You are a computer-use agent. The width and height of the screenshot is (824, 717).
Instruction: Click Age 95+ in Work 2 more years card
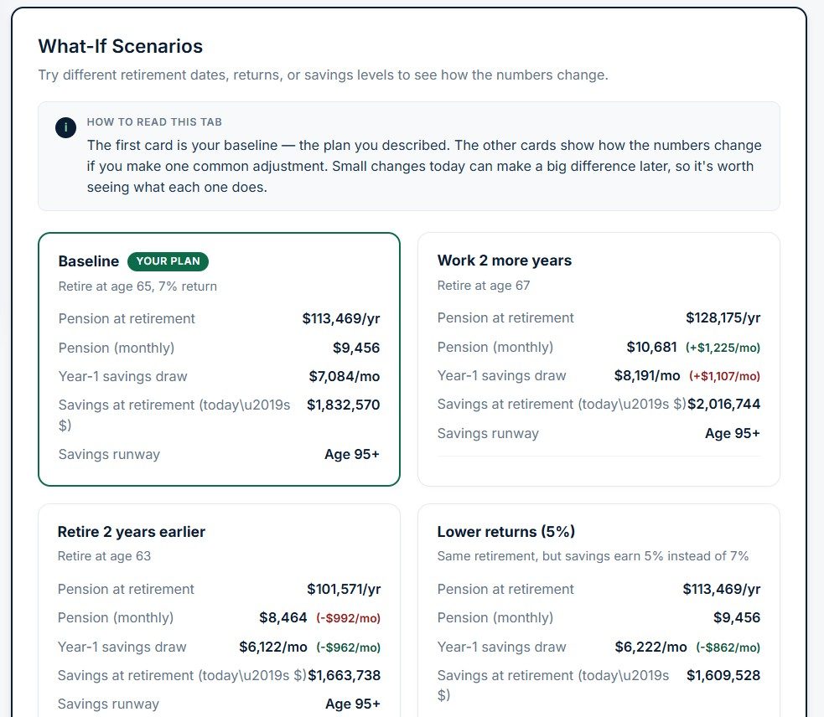pos(733,433)
